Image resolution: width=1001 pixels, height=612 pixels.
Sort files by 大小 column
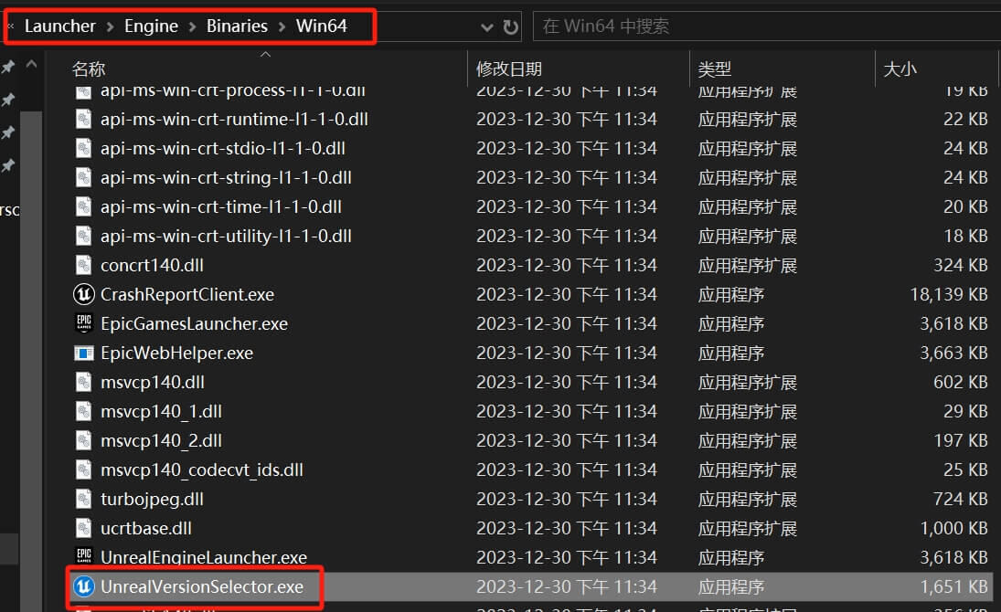click(900, 69)
